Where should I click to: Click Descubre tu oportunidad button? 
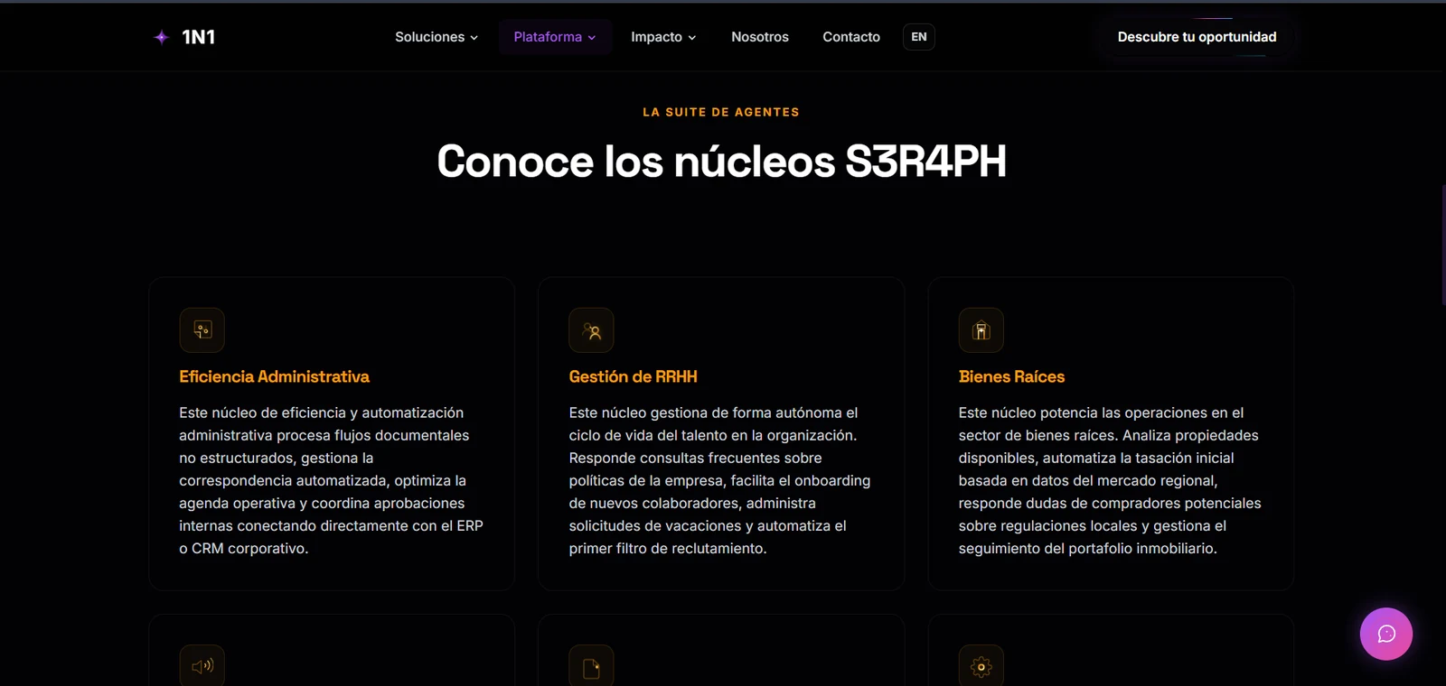1197,37
